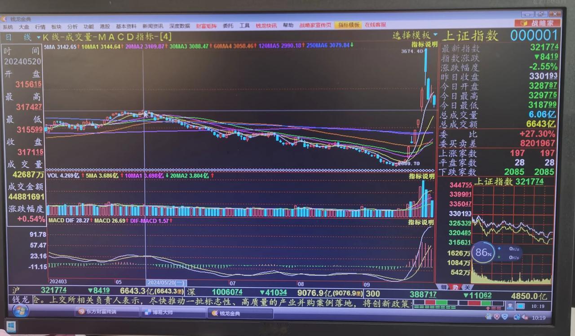This screenshot has height=336, width=575.
Task: Expand the 日线 period dropdown arrow
Action: point(39,38)
